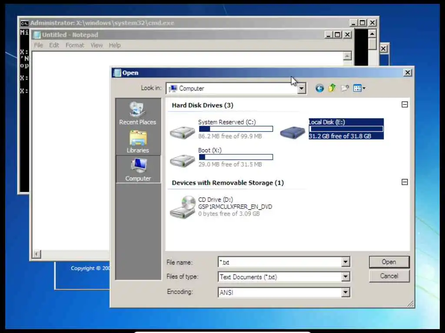Click the Look in Computer combo box

click(x=236, y=88)
